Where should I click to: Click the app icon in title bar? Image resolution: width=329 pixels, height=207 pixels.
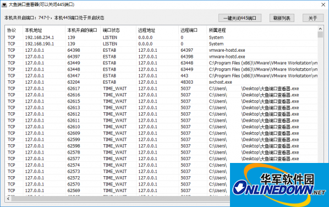pyautogui.click(x=4, y=4)
